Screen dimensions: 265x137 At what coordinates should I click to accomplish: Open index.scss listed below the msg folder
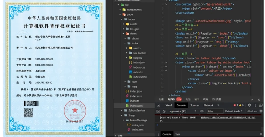click(136, 96)
